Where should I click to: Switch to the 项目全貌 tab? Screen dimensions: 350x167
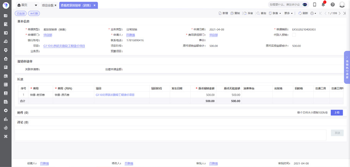click(x=47, y=5)
